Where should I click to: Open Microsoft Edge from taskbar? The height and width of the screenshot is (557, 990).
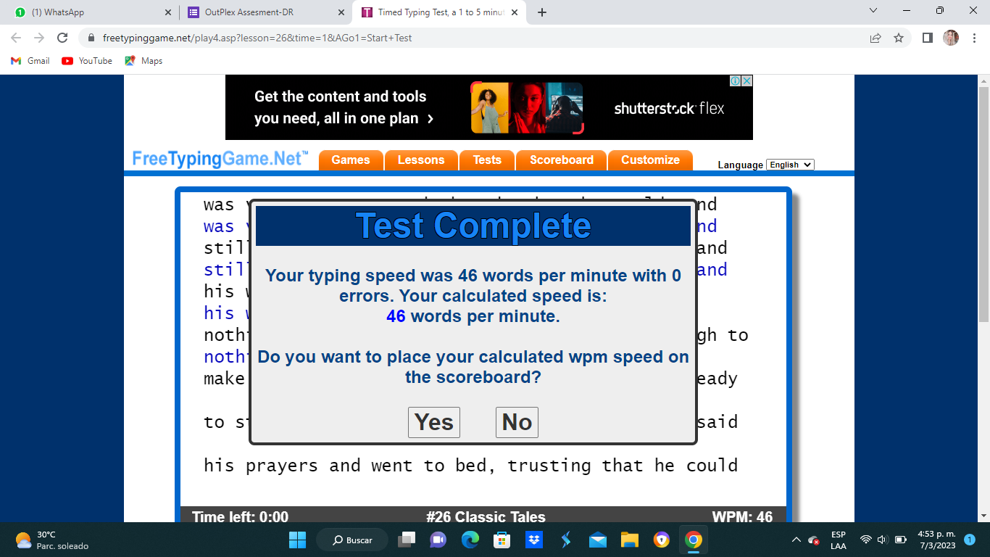[470, 540]
